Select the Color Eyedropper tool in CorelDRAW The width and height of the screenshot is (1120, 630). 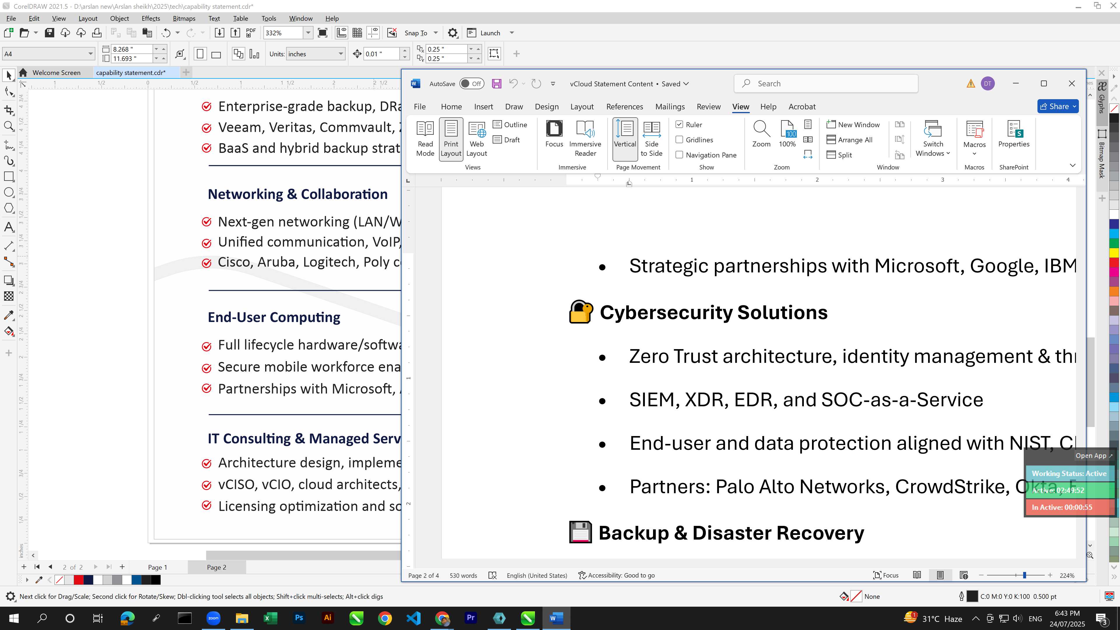tap(9, 315)
